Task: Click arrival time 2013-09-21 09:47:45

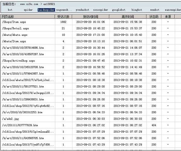Action: (91, 61)
